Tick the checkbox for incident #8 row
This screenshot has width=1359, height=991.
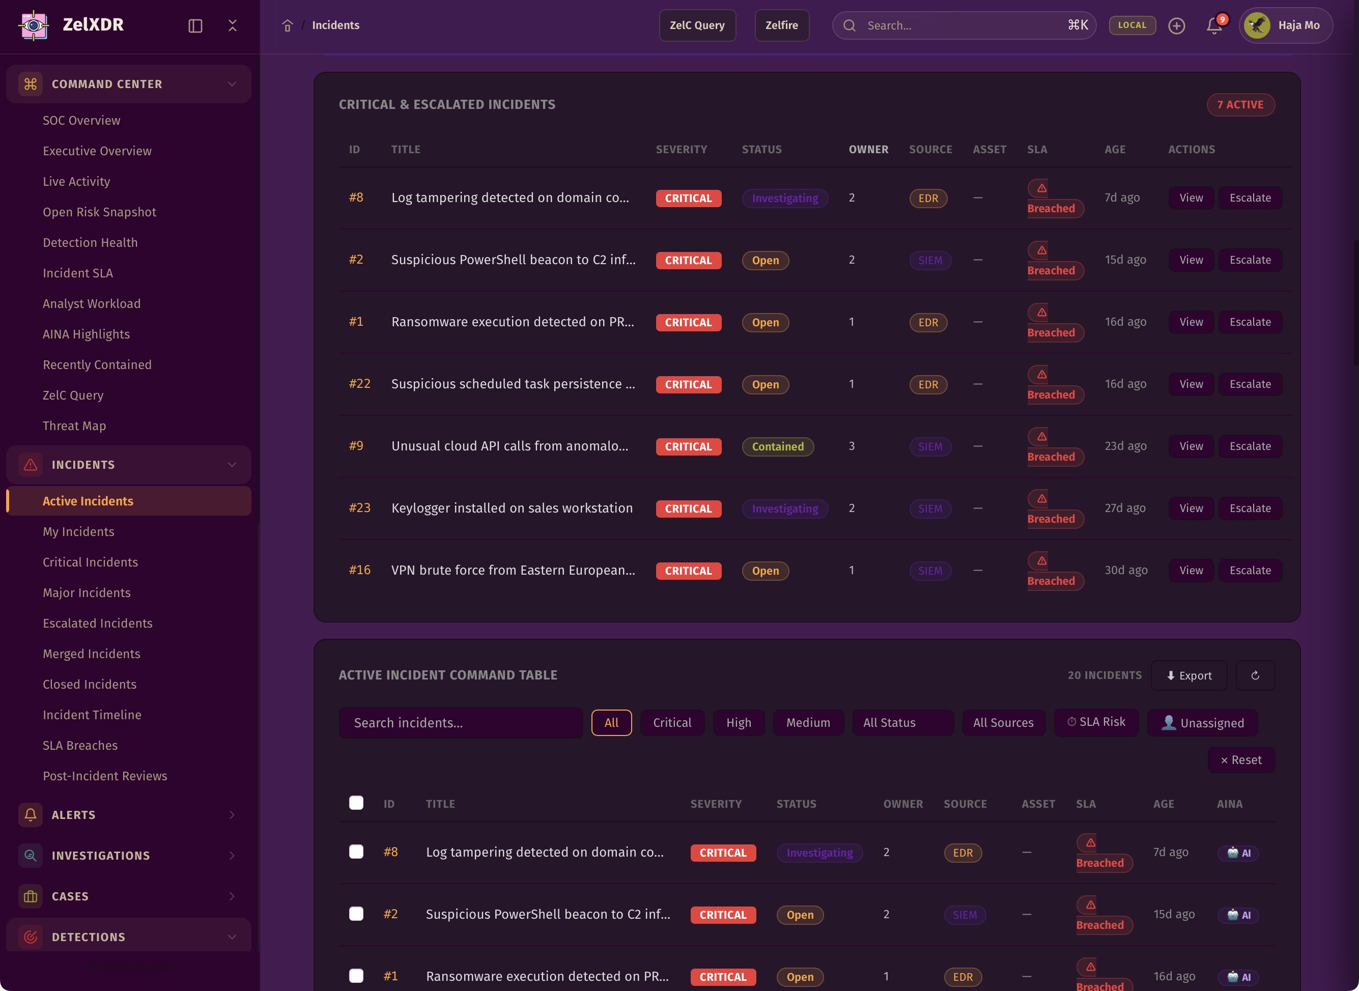(x=356, y=853)
